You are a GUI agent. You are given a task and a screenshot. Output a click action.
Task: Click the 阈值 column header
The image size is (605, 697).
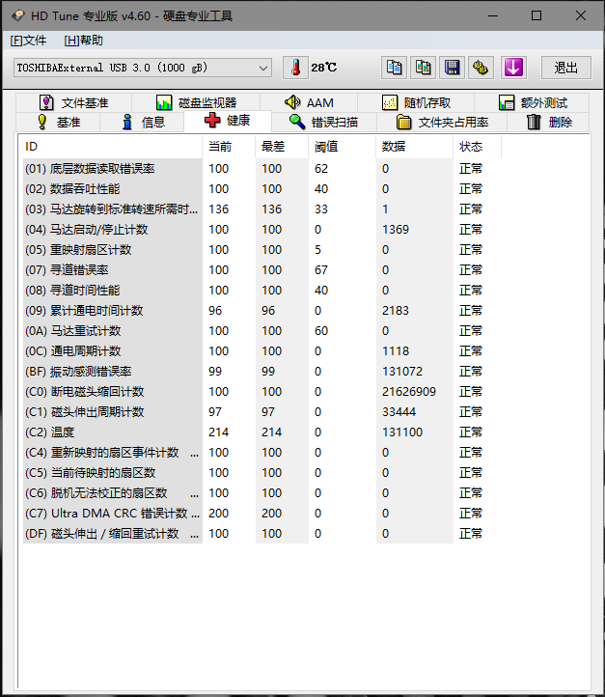coord(342,147)
